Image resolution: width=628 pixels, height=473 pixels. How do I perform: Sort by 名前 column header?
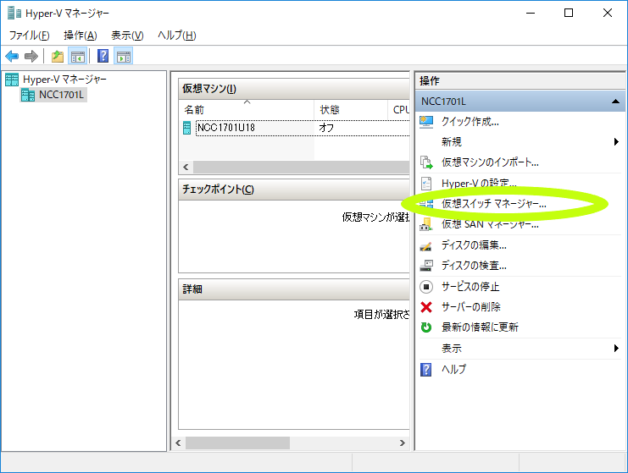(x=247, y=109)
